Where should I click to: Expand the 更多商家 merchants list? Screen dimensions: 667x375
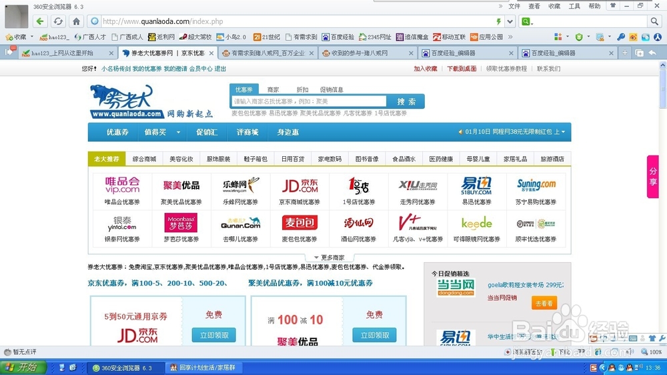pos(329,258)
